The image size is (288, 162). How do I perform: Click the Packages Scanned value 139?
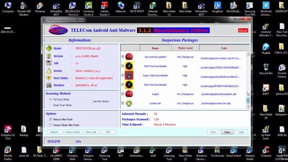[x=156, y=119]
